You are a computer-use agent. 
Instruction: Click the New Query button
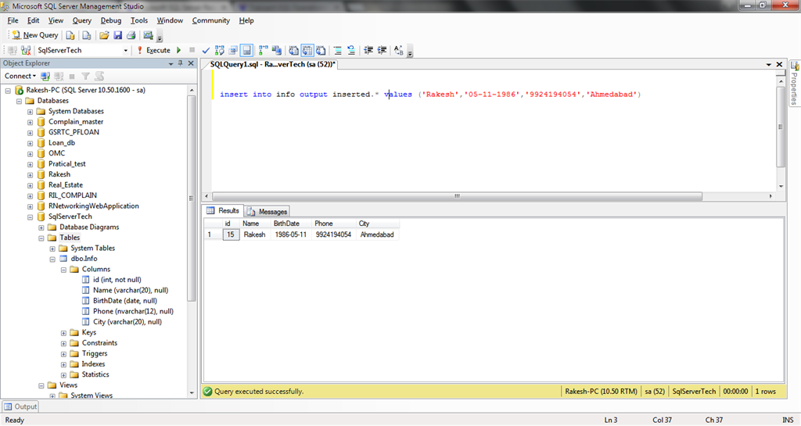click(x=34, y=35)
